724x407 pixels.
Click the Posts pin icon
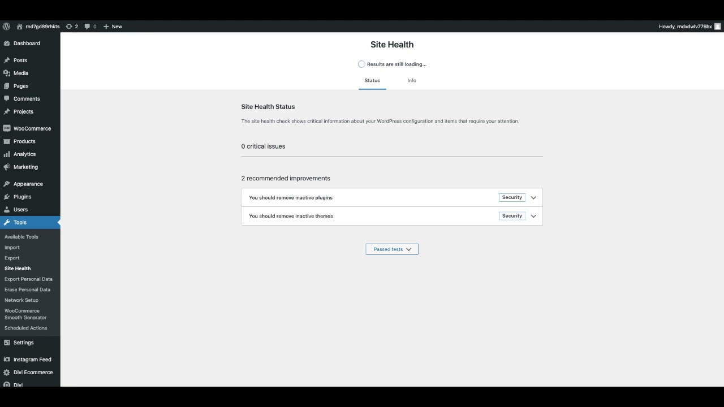click(x=7, y=60)
